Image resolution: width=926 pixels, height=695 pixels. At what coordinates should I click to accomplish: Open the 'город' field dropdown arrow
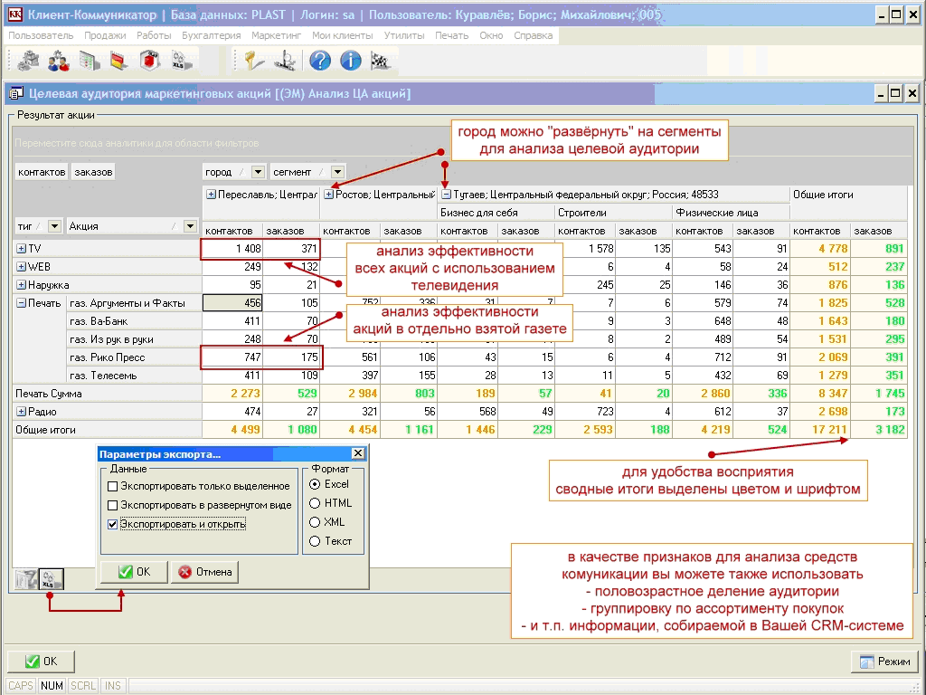click(x=258, y=172)
